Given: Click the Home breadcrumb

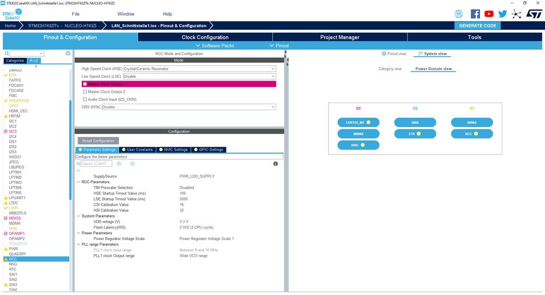Looking at the screenshot, I should pos(10,26).
